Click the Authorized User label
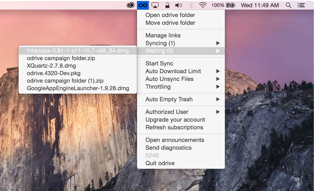Viewport: 314px width, 191px height. 167,112
